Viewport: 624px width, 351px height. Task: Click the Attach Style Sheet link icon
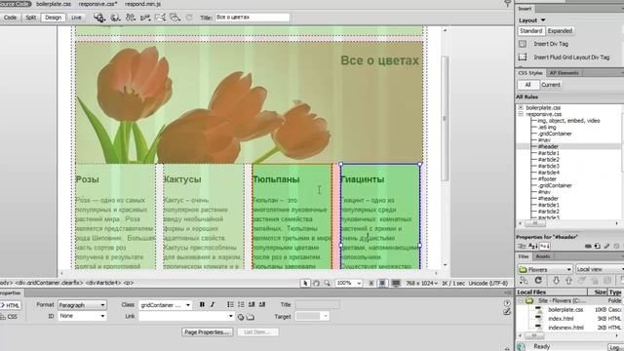[x=588, y=247]
